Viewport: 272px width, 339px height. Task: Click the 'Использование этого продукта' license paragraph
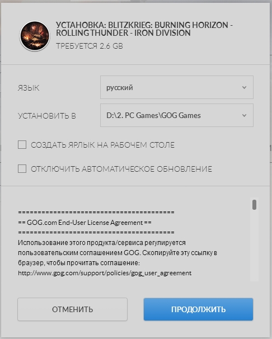(x=118, y=253)
